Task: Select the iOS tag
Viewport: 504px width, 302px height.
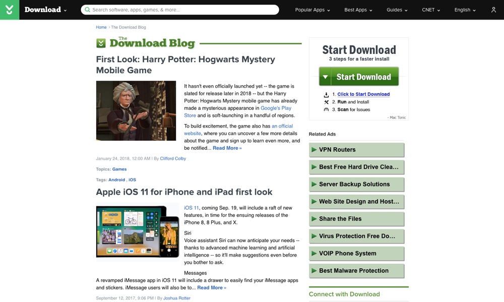Action: 132,180
